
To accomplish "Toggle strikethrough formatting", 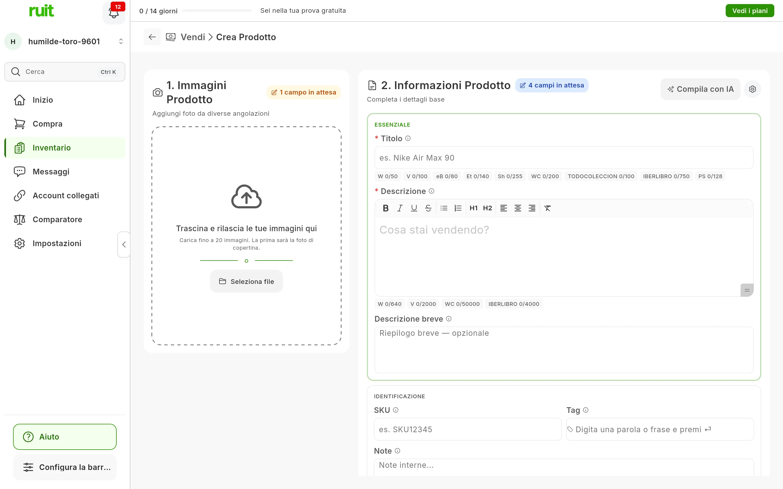I will point(428,208).
